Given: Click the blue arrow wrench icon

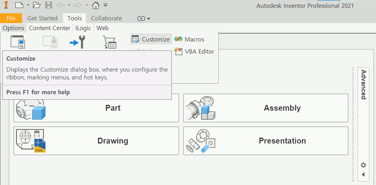Looking at the screenshot, I should [77, 42].
